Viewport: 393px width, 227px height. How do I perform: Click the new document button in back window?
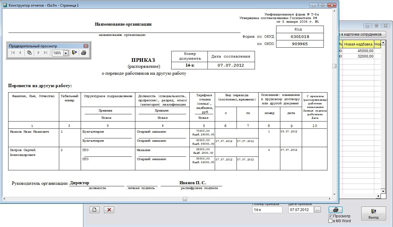[95, 210]
